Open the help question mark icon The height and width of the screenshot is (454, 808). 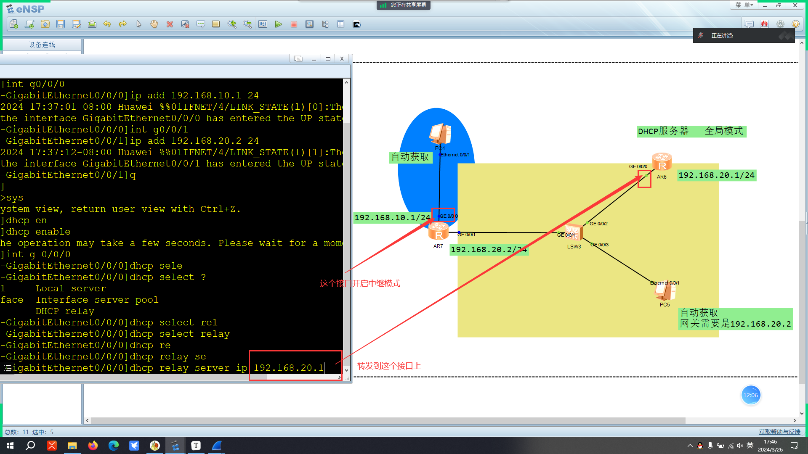point(795,24)
